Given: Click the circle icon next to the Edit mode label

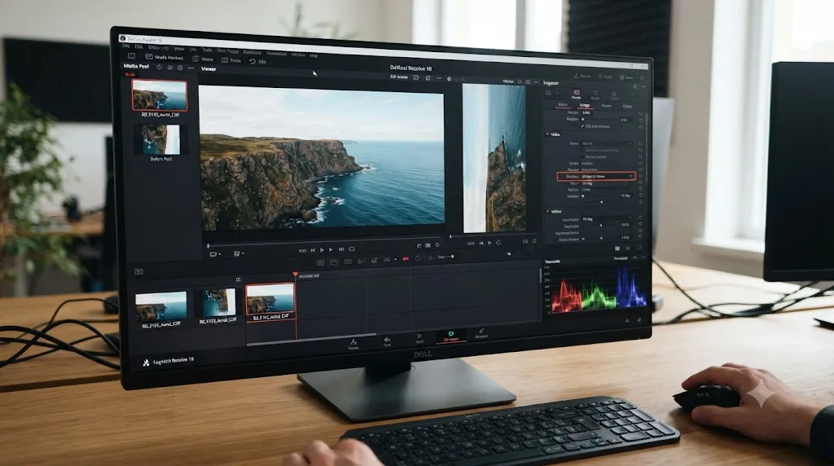Looking at the screenshot, I should [450, 79].
